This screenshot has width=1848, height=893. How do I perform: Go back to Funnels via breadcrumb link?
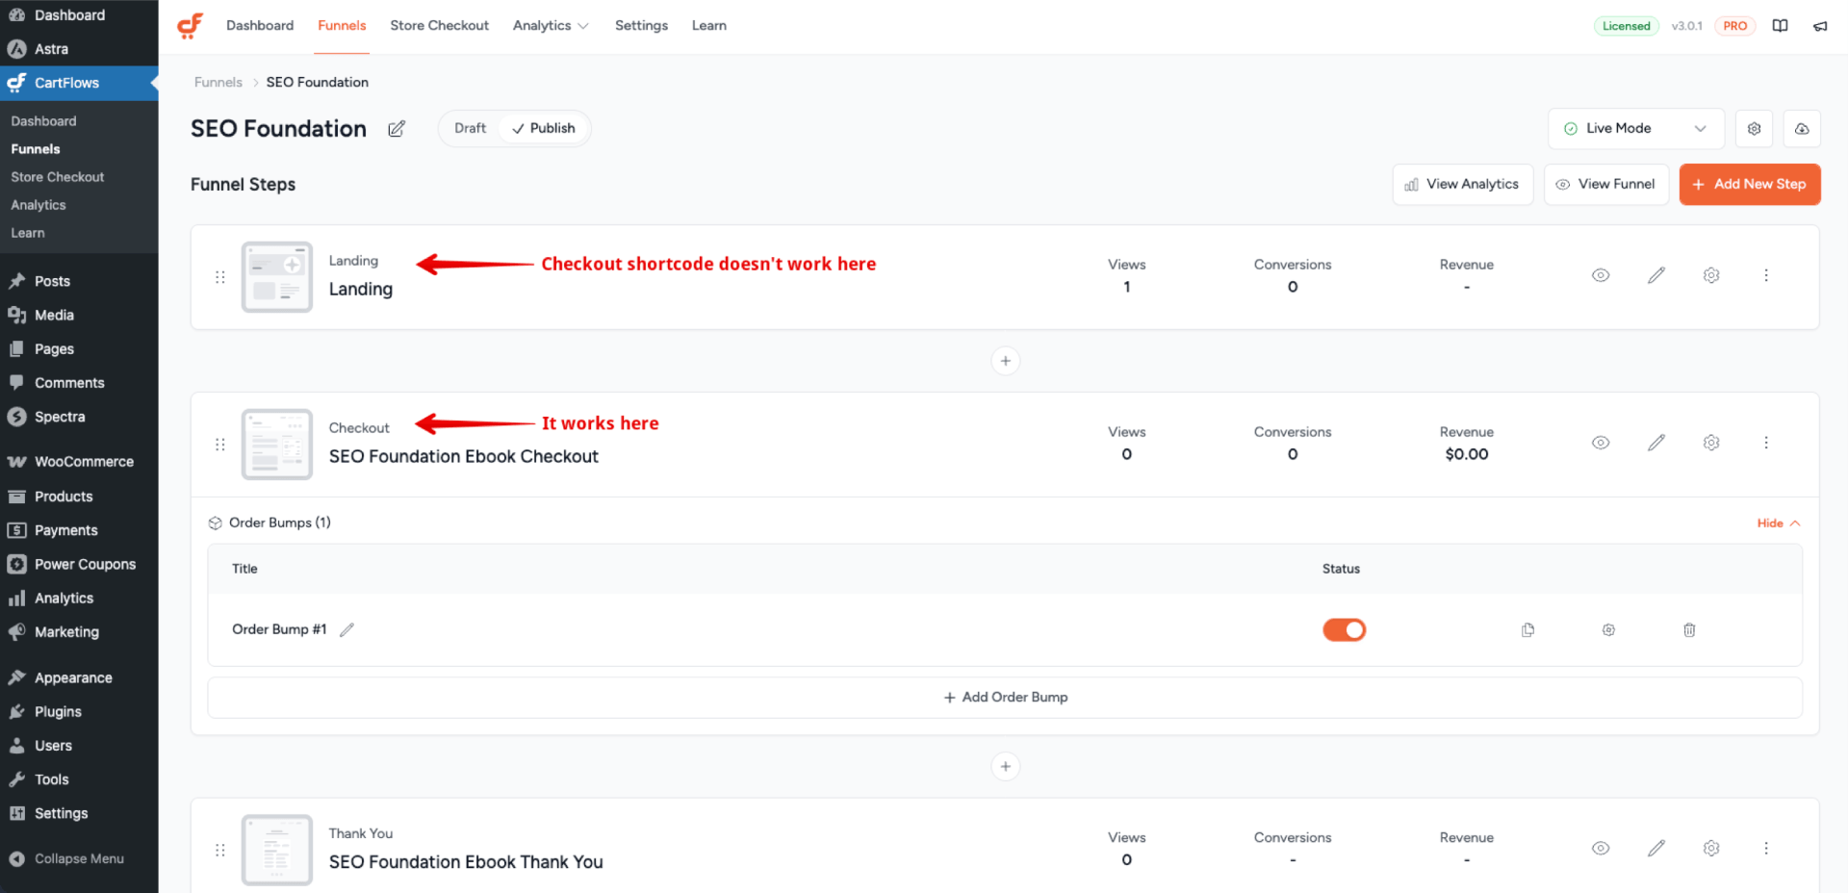click(218, 83)
